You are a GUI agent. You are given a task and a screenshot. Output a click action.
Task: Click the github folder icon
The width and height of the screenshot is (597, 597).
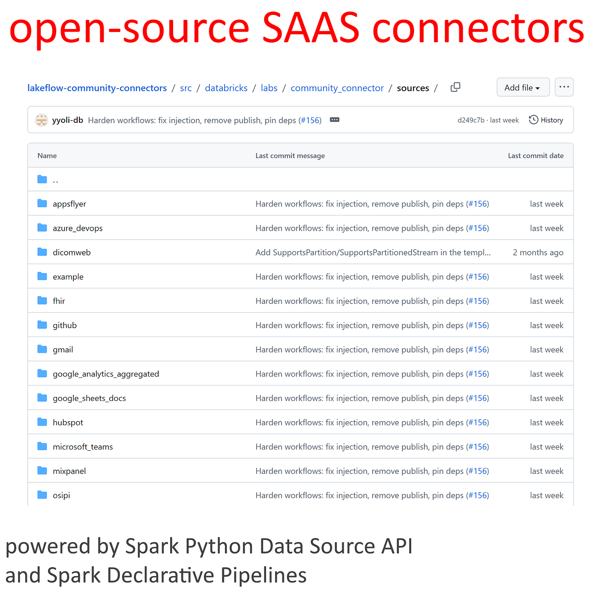[42, 325]
